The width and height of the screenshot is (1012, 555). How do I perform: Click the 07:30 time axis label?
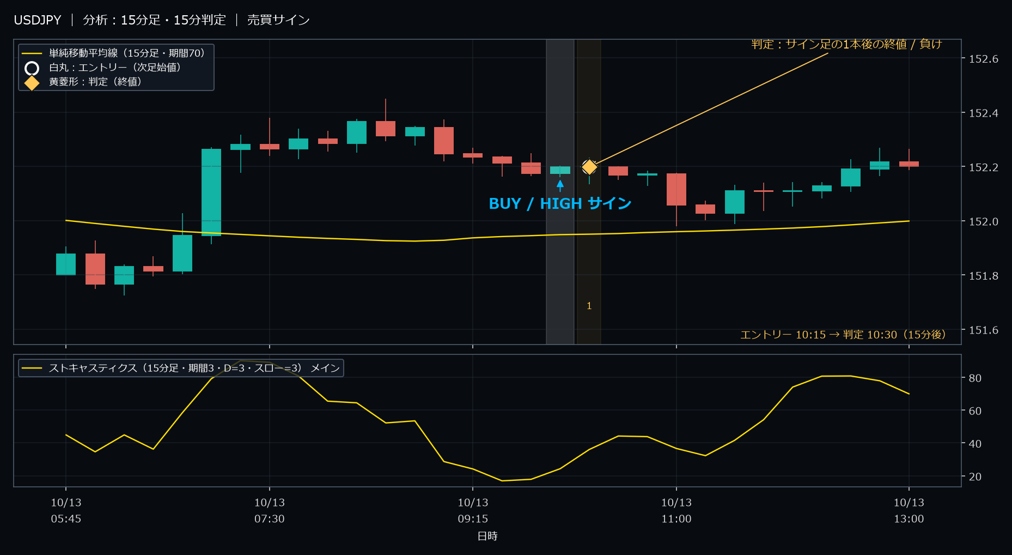pos(270,519)
